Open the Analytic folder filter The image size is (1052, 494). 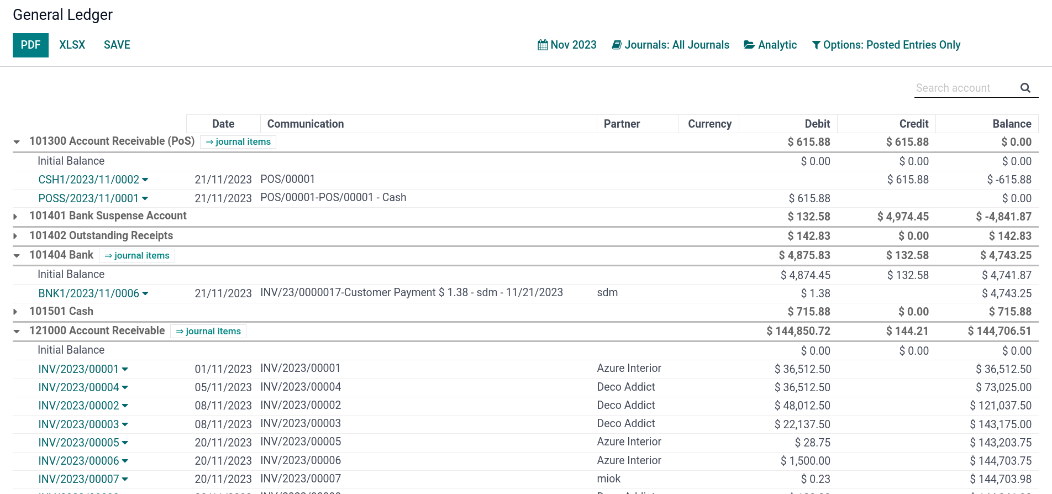coord(770,45)
